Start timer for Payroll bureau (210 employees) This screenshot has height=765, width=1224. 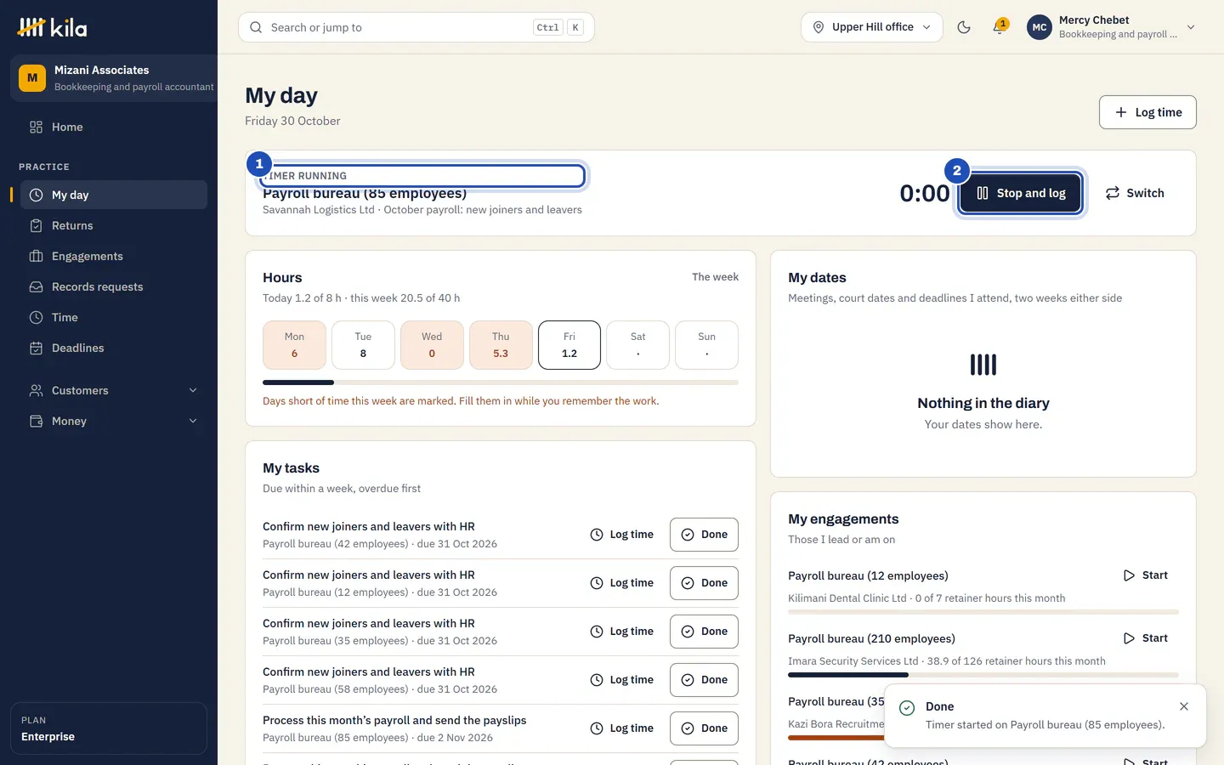click(1145, 638)
